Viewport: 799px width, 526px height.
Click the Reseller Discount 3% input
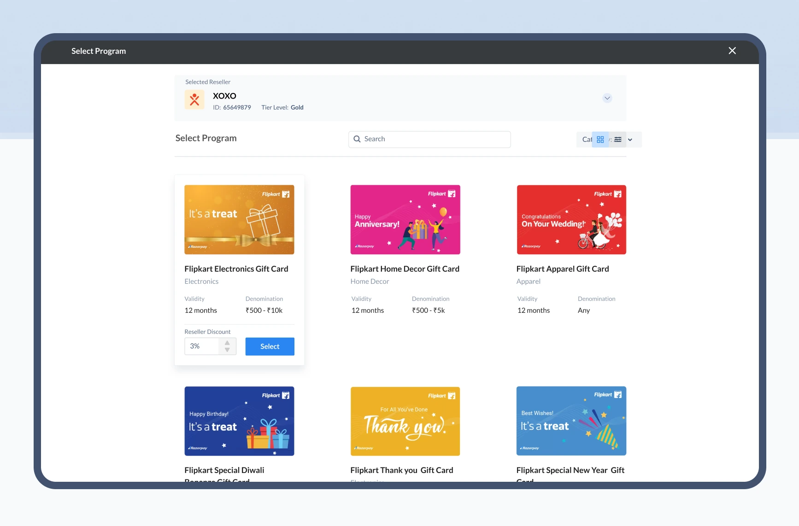[202, 346]
